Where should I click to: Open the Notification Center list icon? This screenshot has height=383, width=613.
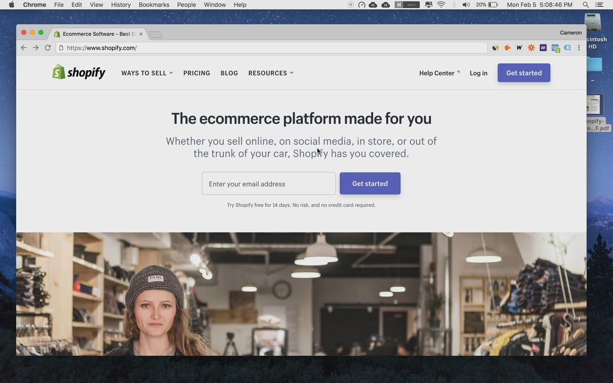tap(600, 5)
